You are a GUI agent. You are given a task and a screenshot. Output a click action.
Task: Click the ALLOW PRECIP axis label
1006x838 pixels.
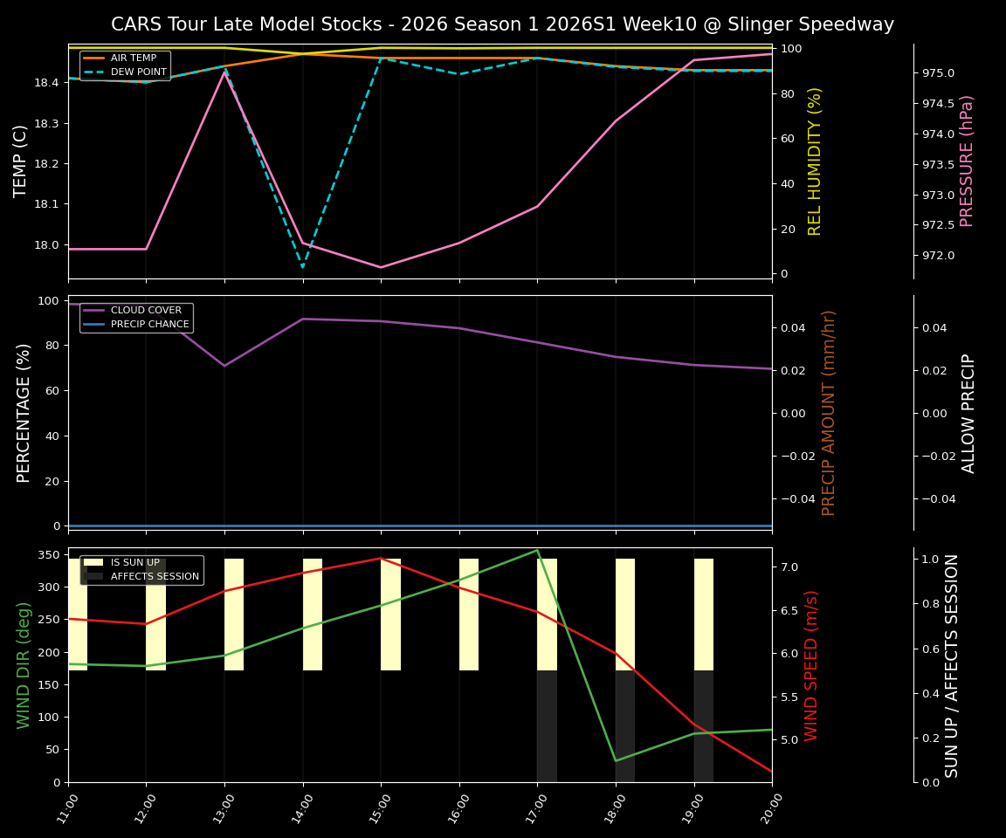(969, 411)
